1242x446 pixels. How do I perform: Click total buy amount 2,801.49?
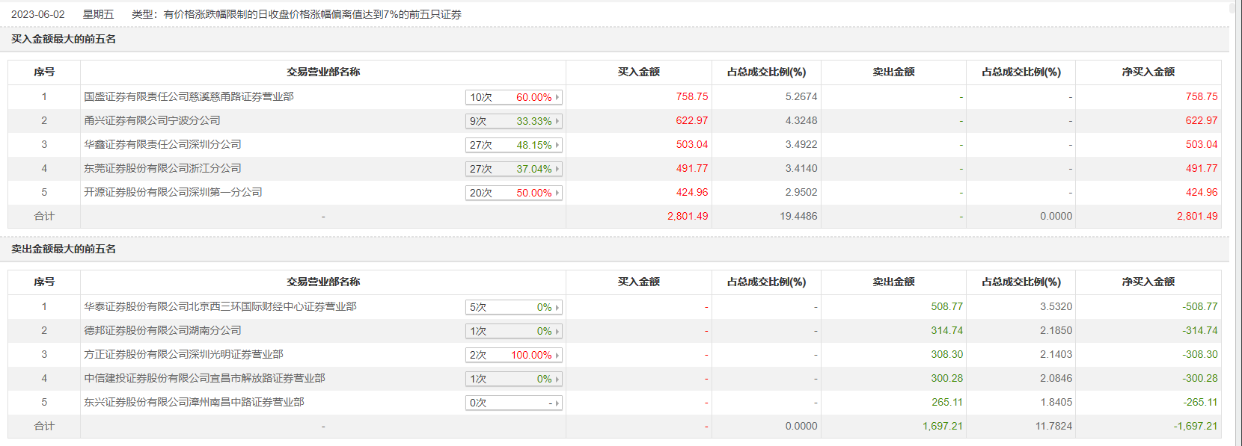(688, 216)
